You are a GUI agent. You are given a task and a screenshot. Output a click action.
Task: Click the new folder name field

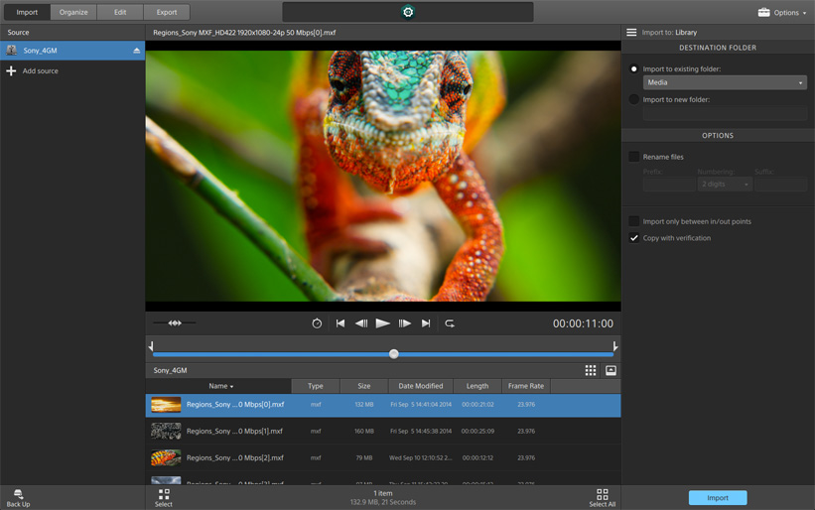click(x=725, y=113)
